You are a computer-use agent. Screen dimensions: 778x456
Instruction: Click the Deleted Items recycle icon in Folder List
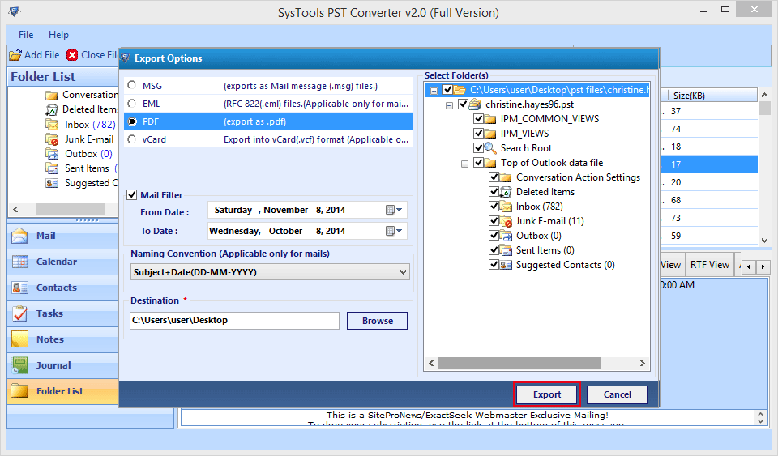point(51,109)
